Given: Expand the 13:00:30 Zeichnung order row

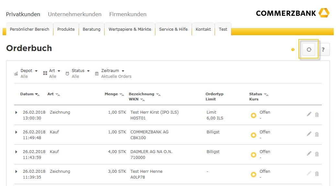Looking at the screenshot, I should coord(17,112).
